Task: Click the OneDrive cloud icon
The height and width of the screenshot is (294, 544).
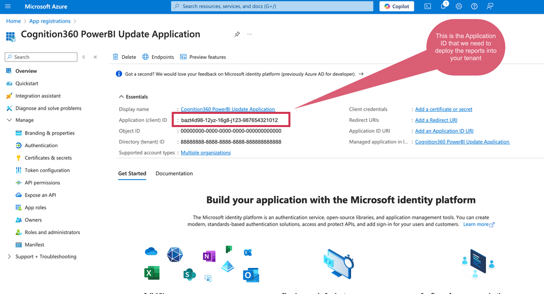Action: click(x=151, y=252)
